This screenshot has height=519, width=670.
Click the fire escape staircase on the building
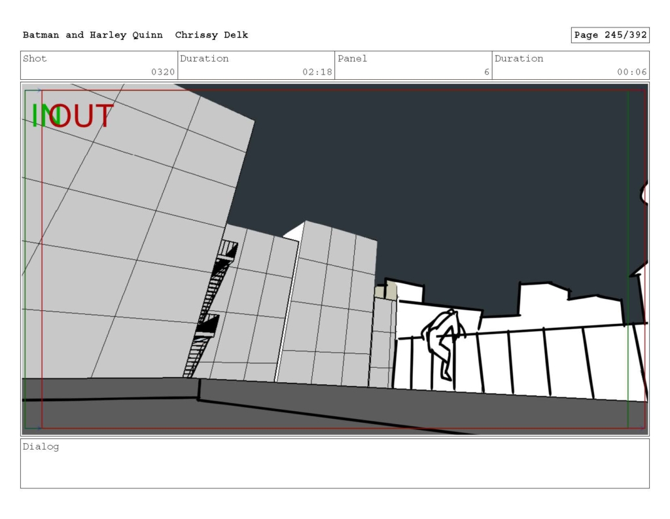click(211, 309)
